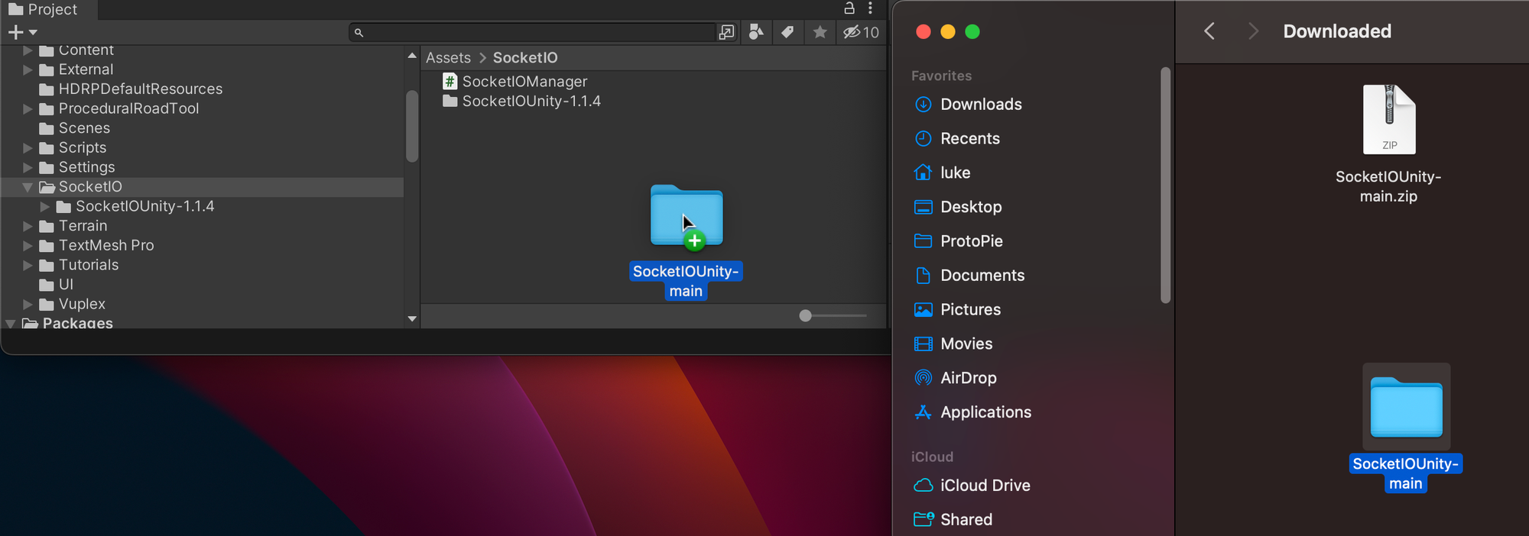The image size is (1529, 536).
Task: Toggle the Project panel lock
Action: 849,8
